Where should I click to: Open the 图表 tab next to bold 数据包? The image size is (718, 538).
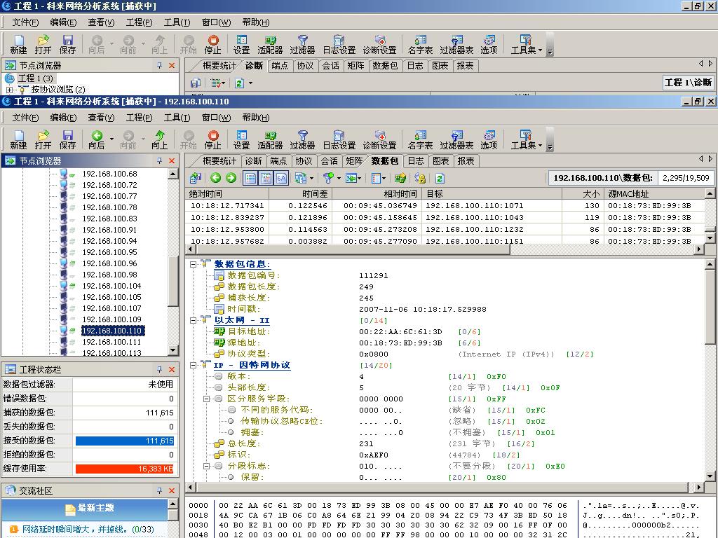[440, 161]
